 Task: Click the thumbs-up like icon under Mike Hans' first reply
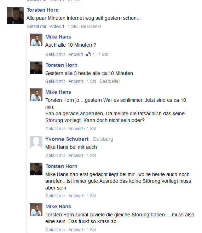pyautogui.click(x=88, y=54)
